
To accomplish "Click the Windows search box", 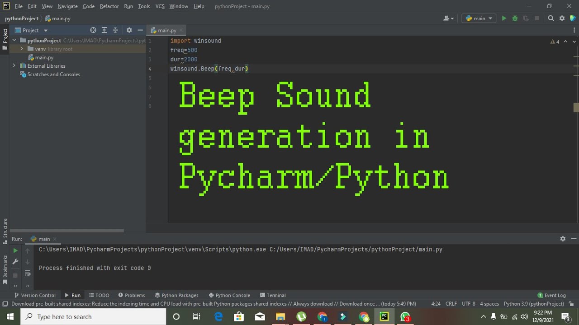I will click(93, 317).
